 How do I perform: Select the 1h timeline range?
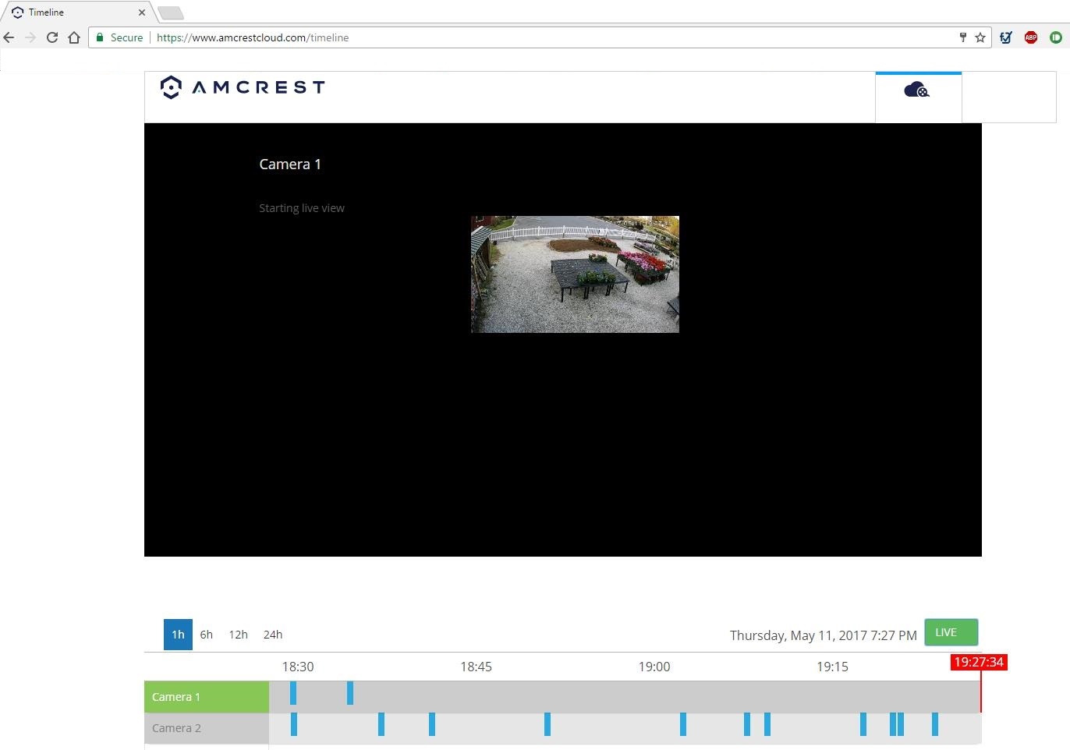click(178, 635)
